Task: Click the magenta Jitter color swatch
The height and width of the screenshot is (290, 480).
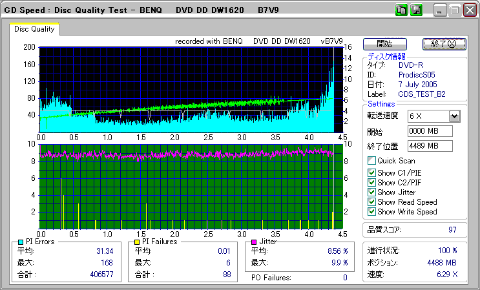Action: [x=254, y=242]
